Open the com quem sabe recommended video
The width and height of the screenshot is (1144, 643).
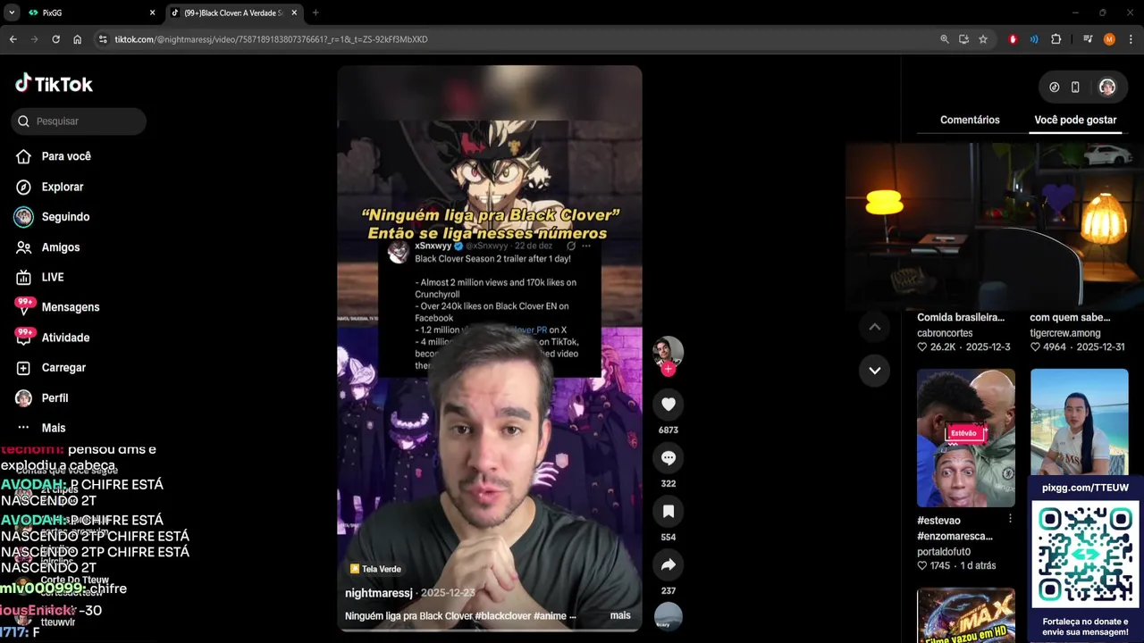pyautogui.click(x=1070, y=317)
